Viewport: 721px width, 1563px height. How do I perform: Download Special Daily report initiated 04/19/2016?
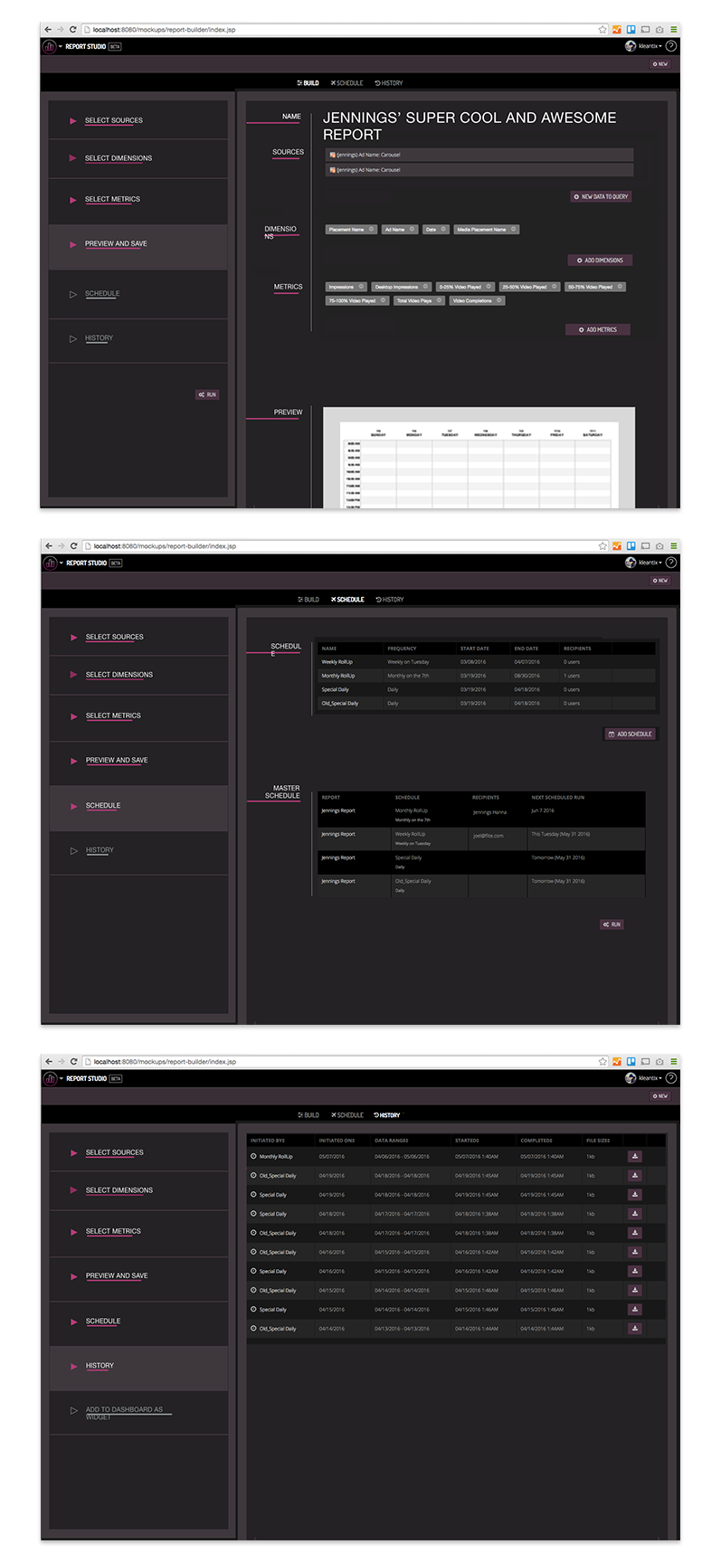pyautogui.click(x=635, y=1194)
